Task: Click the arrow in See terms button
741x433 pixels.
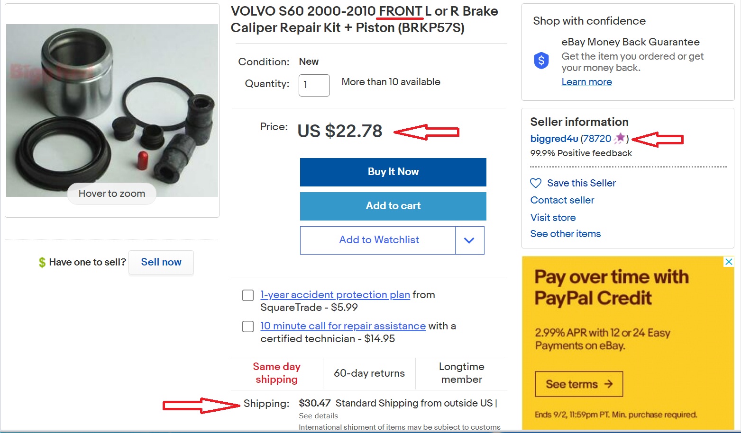Action: point(609,384)
